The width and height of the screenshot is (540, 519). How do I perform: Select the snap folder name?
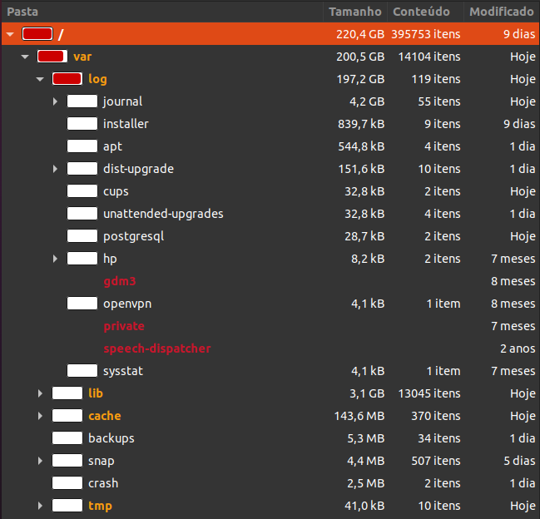pos(101,461)
